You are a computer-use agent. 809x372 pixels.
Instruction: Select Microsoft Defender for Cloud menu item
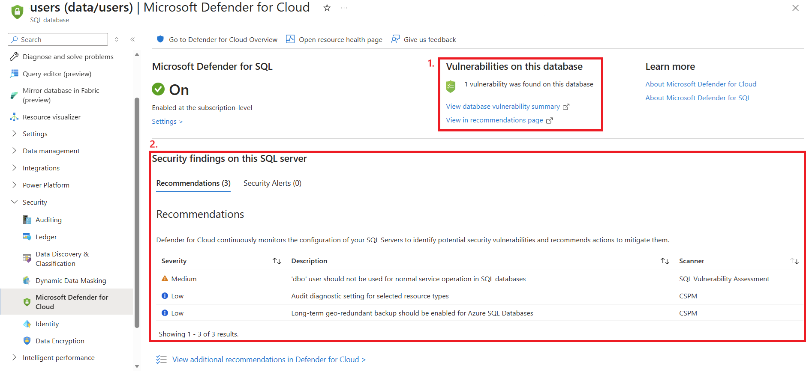(x=66, y=302)
